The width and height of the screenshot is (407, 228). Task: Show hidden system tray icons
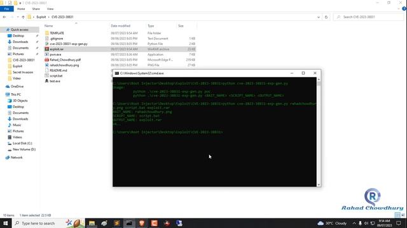pos(354,223)
